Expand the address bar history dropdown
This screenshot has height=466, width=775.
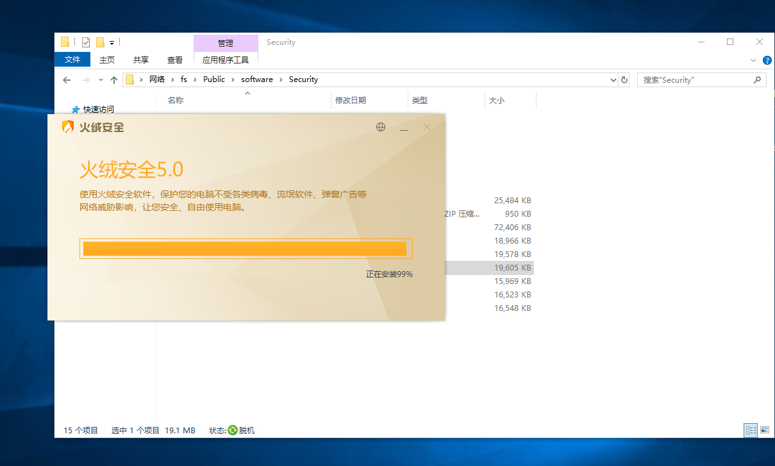point(613,80)
